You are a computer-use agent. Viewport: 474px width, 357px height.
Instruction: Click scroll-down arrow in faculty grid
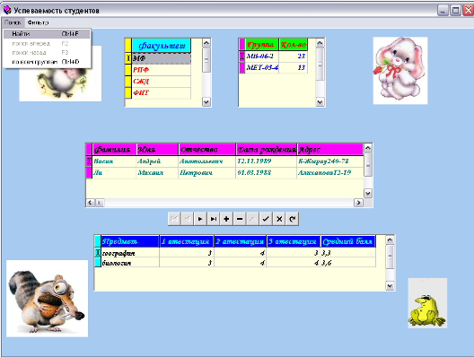tap(206, 102)
